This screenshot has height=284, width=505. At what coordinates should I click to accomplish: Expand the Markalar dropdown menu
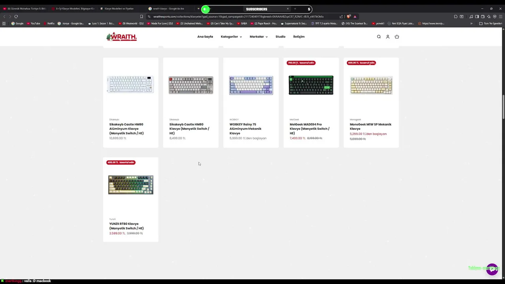pyautogui.click(x=258, y=37)
